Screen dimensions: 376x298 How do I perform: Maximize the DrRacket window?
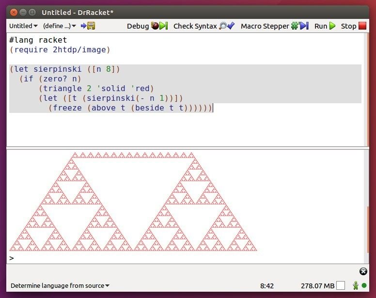(x=32, y=12)
